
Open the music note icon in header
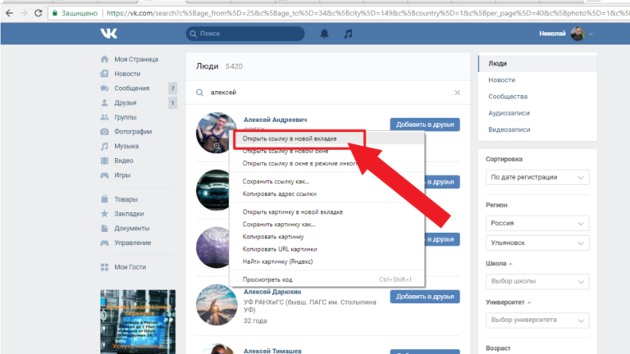pyautogui.click(x=348, y=34)
